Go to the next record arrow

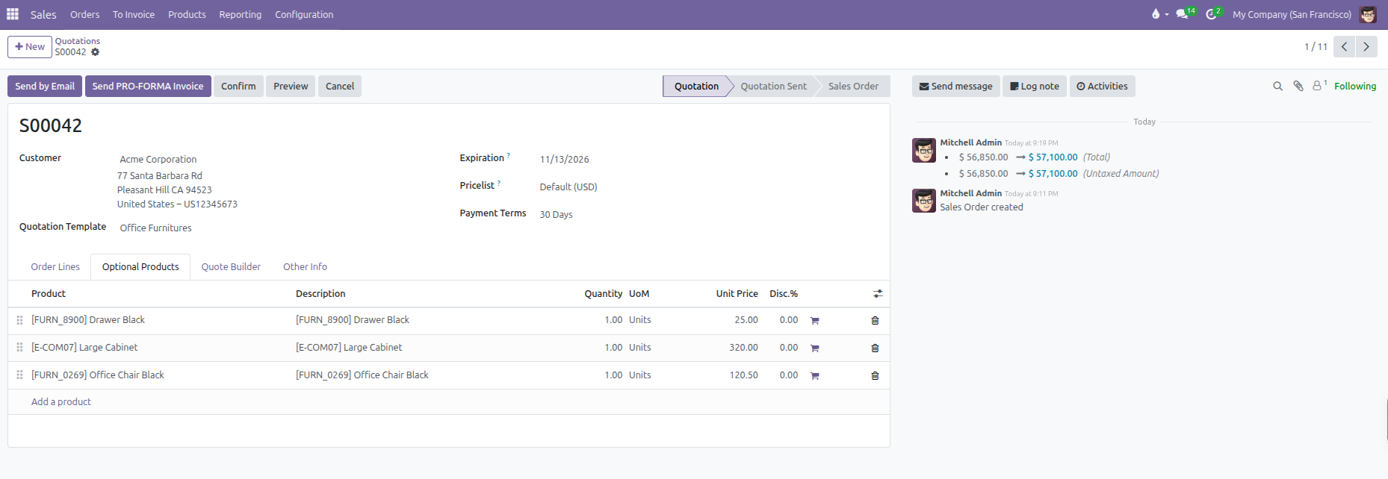click(1366, 47)
